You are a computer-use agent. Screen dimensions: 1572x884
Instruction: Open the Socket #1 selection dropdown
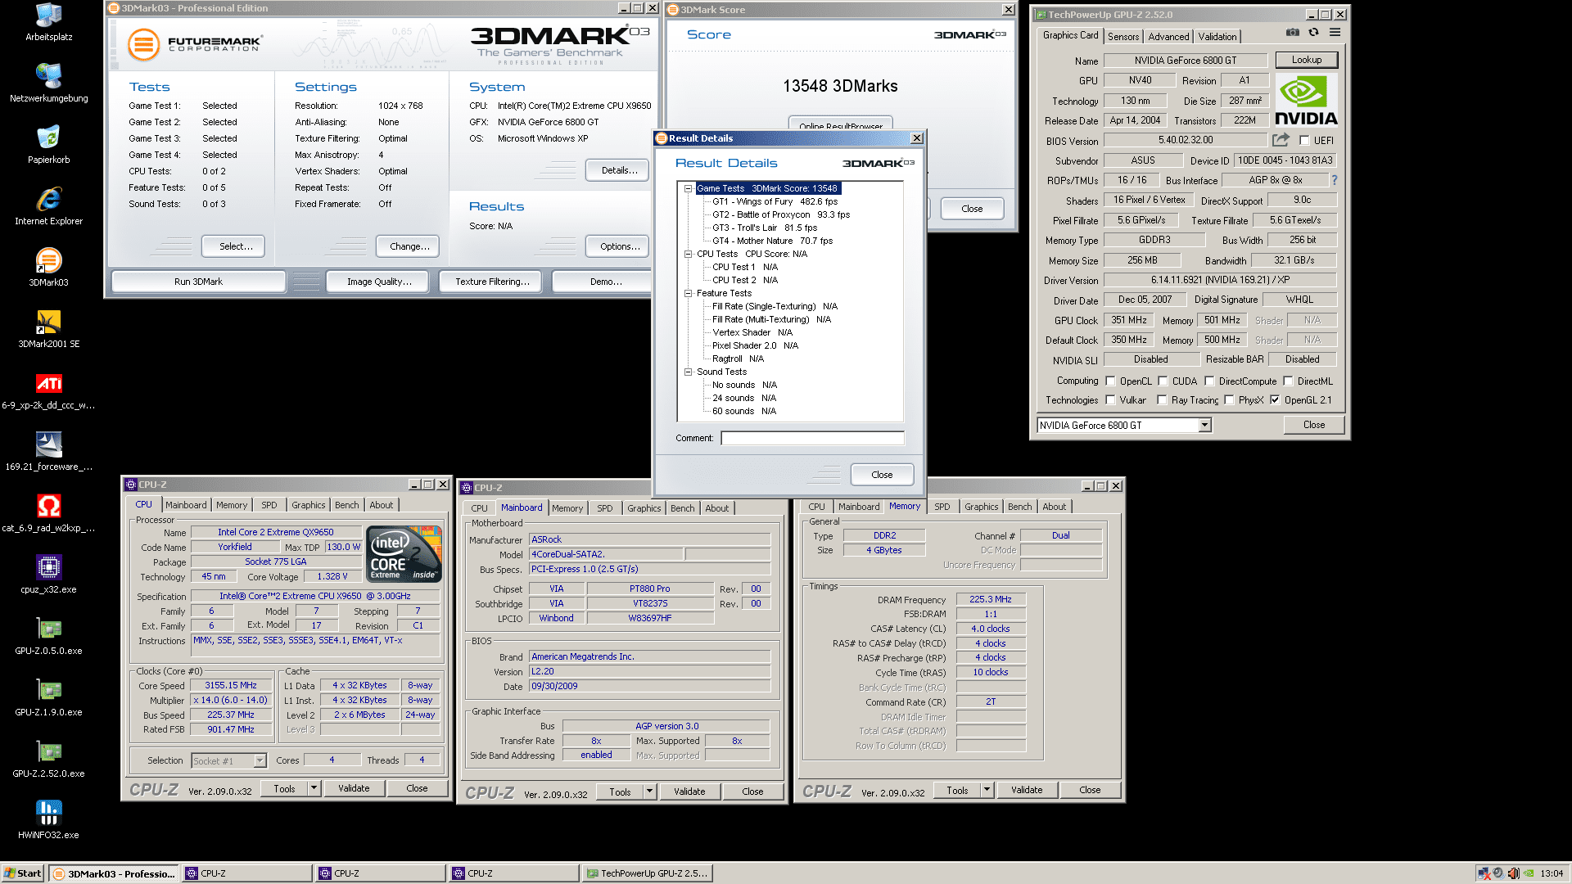click(x=260, y=760)
